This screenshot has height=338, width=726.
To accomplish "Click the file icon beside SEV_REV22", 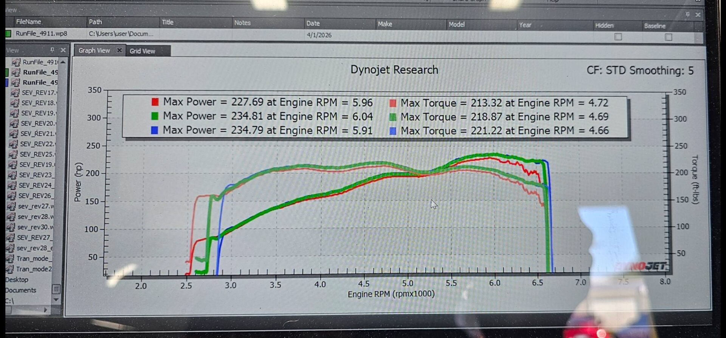I will 14,144.
